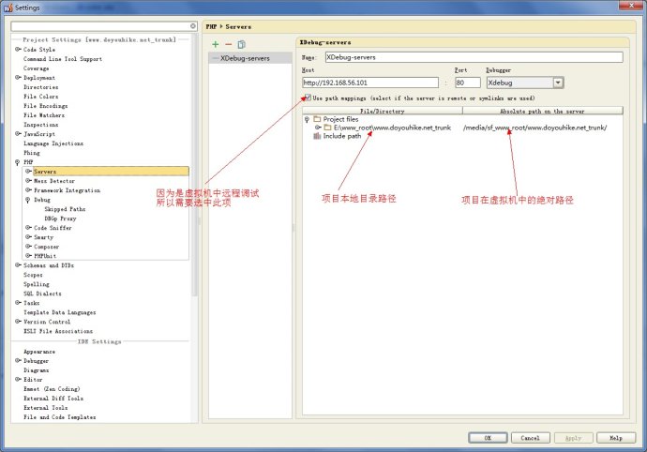
Task: Open Scopes settings
Action: pos(33,275)
